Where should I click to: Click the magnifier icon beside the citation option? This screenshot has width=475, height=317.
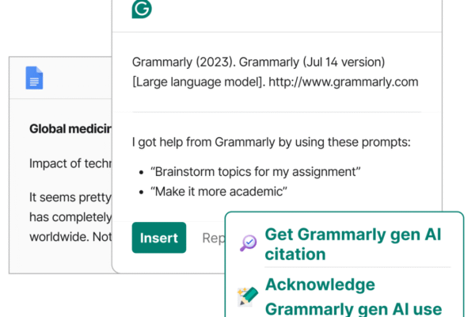(248, 243)
